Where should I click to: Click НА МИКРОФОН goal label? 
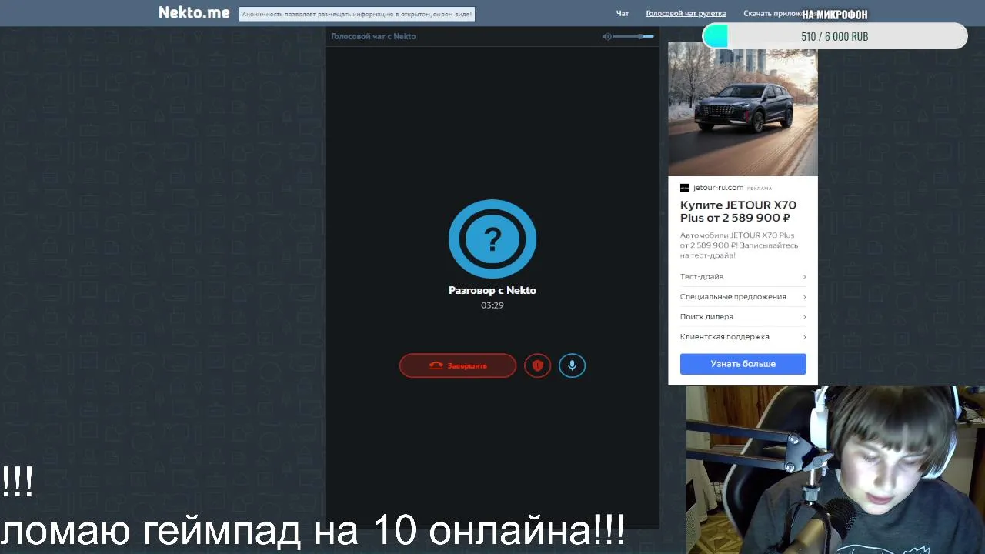[835, 15]
